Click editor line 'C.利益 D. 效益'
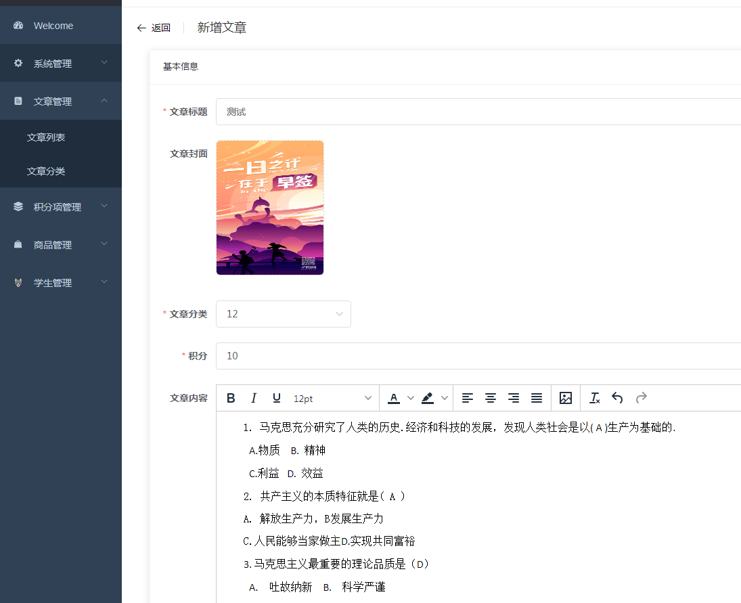 tap(286, 473)
